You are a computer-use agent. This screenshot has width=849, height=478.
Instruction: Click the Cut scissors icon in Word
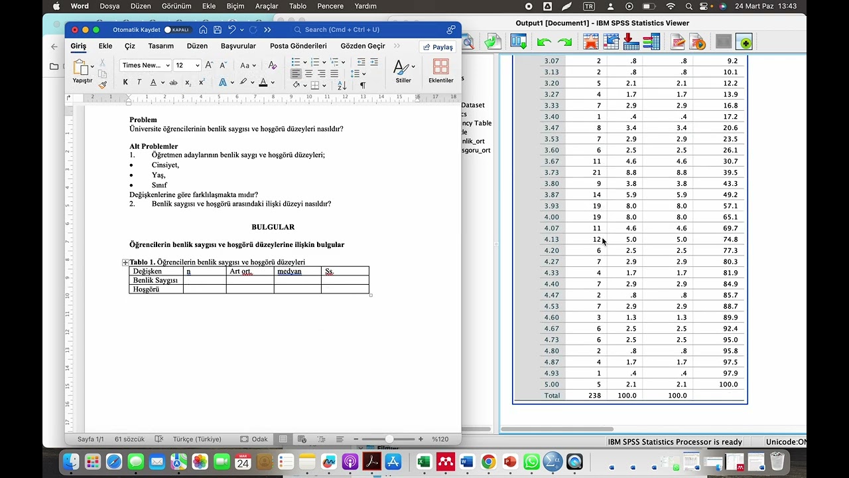pyautogui.click(x=103, y=62)
